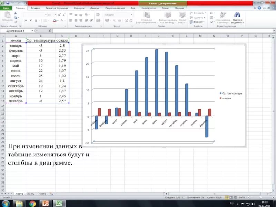Viewport: 276px width, 207px height.
Task: Open Format as Table (Форматировать как таблицу)
Action: [168, 18]
